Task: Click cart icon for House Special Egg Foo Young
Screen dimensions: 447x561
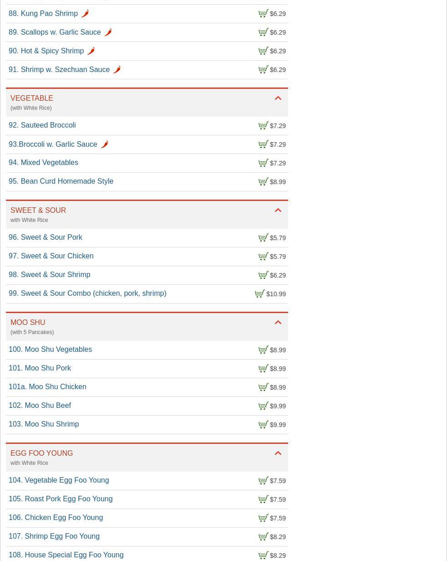Action: point(264,556)
